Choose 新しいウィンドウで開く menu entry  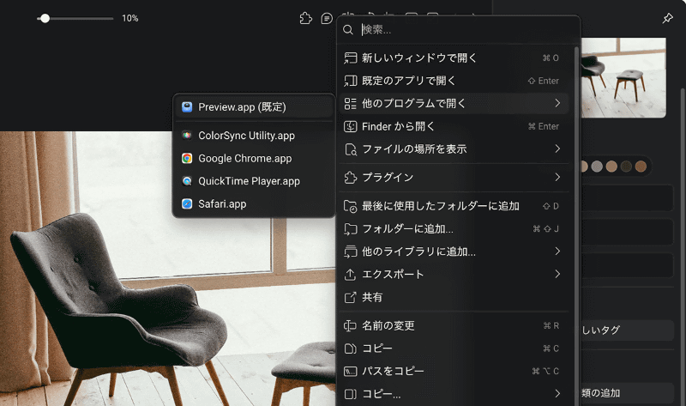click(454, 58)
